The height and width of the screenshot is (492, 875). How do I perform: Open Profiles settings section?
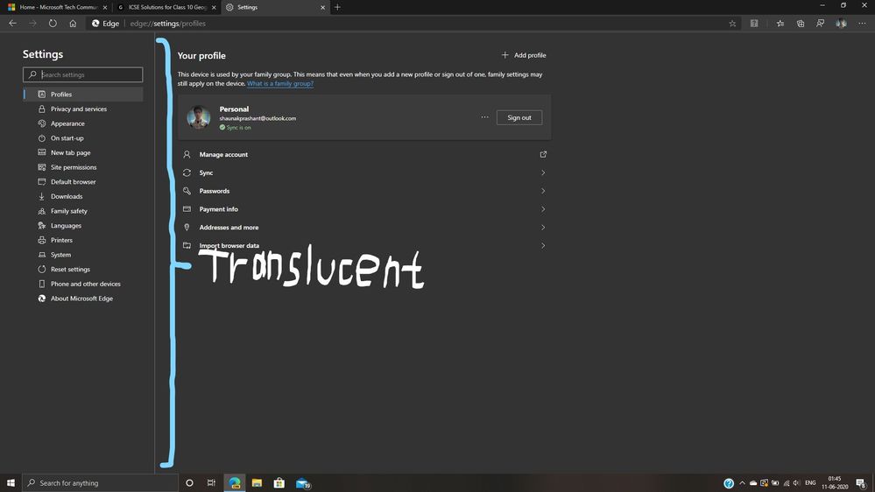pos(83,95)
